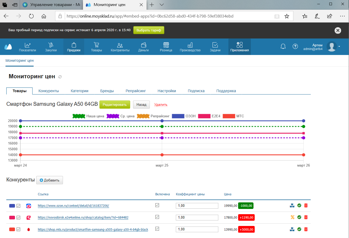Click price coefficient field in ozon.ru row
This screenshot has height=238, width=349.
(x=197, y=206)
